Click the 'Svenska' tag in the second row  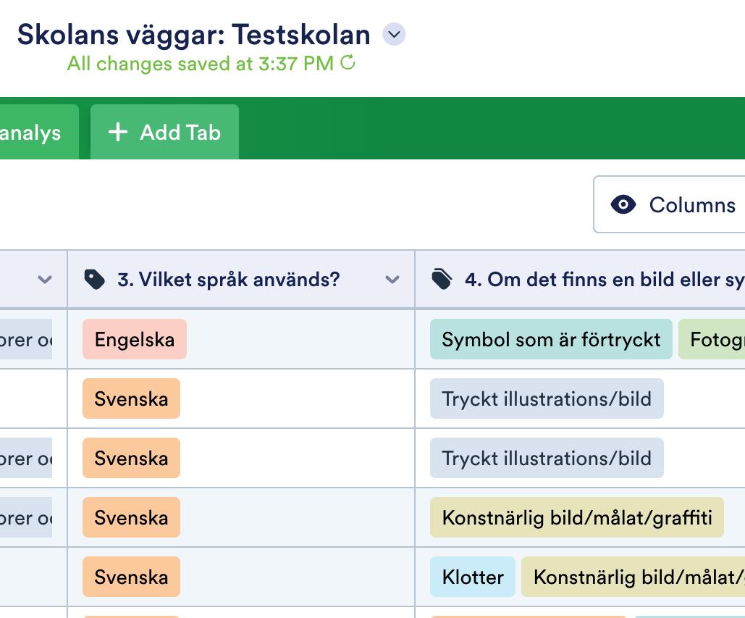(x=131, y=398)
